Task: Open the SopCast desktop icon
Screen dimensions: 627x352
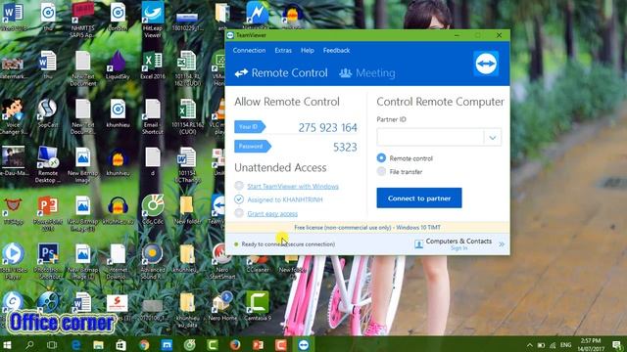Action: 48,113
